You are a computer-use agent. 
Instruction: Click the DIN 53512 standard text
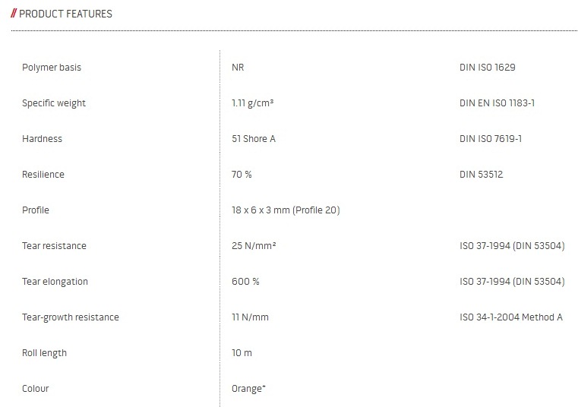(x=481, y=175)
